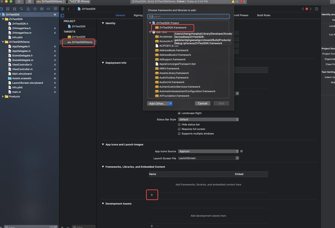Image resolution: width=335 pixels, height=228 pixels.
Task: Open the find navigator
Action: (x=21, y=9)
